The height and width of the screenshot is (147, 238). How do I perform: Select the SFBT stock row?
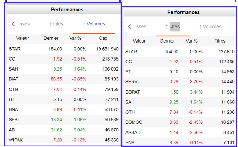pos(15,120)
